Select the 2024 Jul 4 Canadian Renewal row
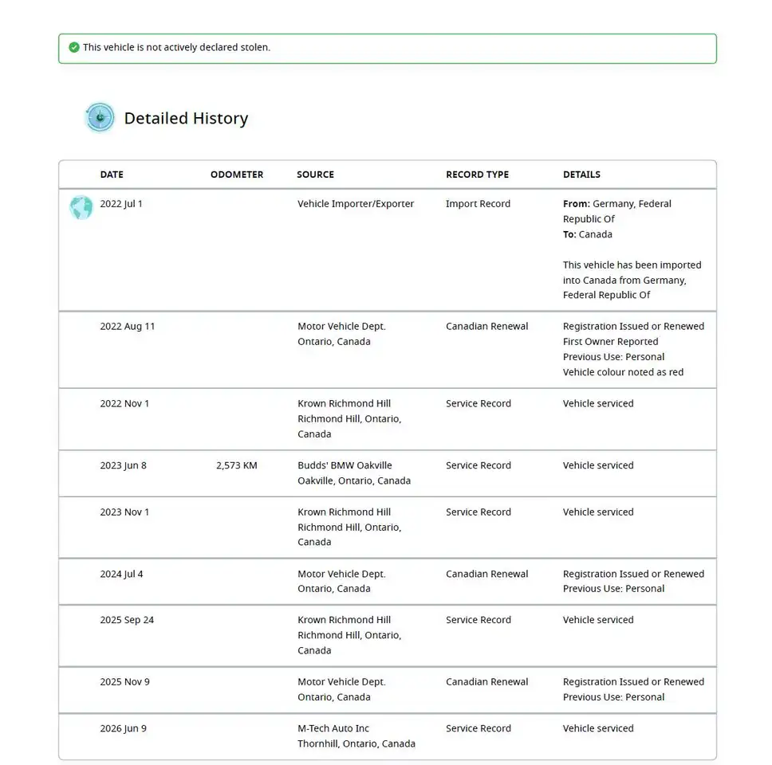This screenshot has height=765, width=772. [x=388, y=582]
